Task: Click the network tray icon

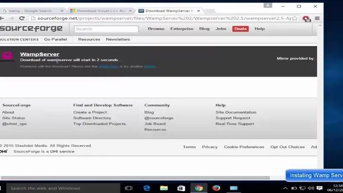Action: 302,188
